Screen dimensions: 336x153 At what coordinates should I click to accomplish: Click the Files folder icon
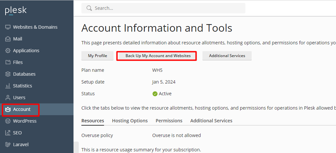[x=8, y=62]
